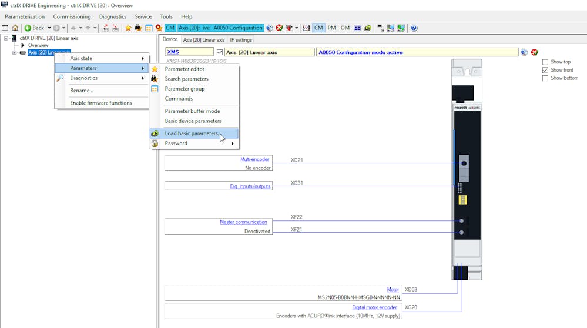The image size is (587, 328).
Task: Open the Diagnostics menu in the menu bar
Action: click(113, 16)
